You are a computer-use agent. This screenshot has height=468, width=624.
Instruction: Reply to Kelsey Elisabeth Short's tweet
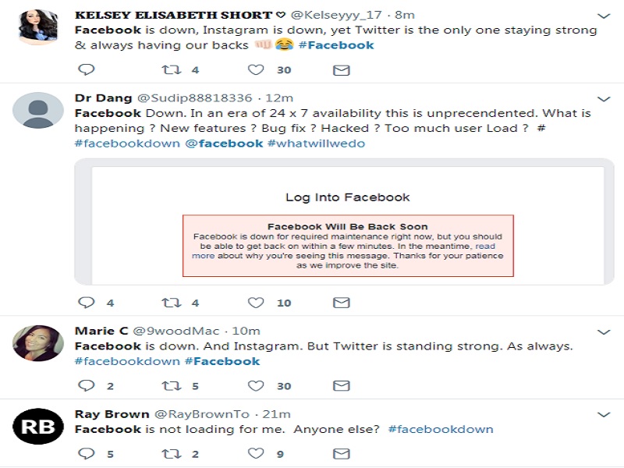pos(86,67)
